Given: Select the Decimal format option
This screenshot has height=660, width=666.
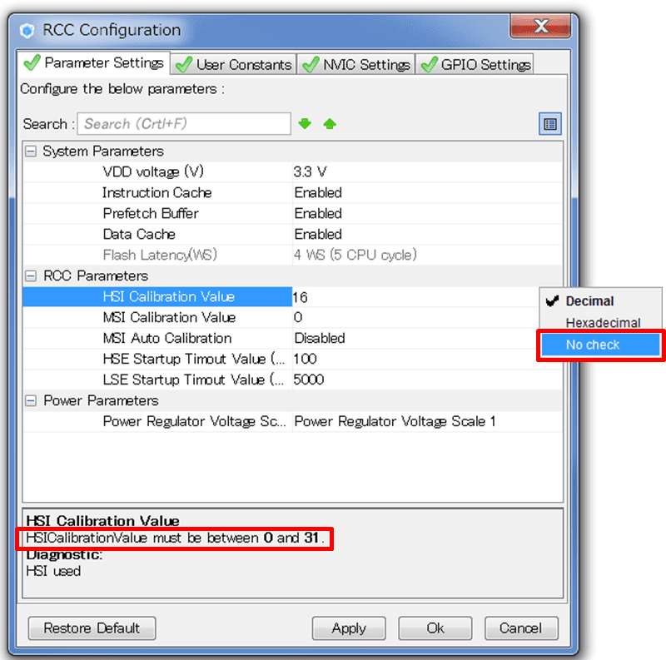Looking at the screenshot, I should 589,301.
